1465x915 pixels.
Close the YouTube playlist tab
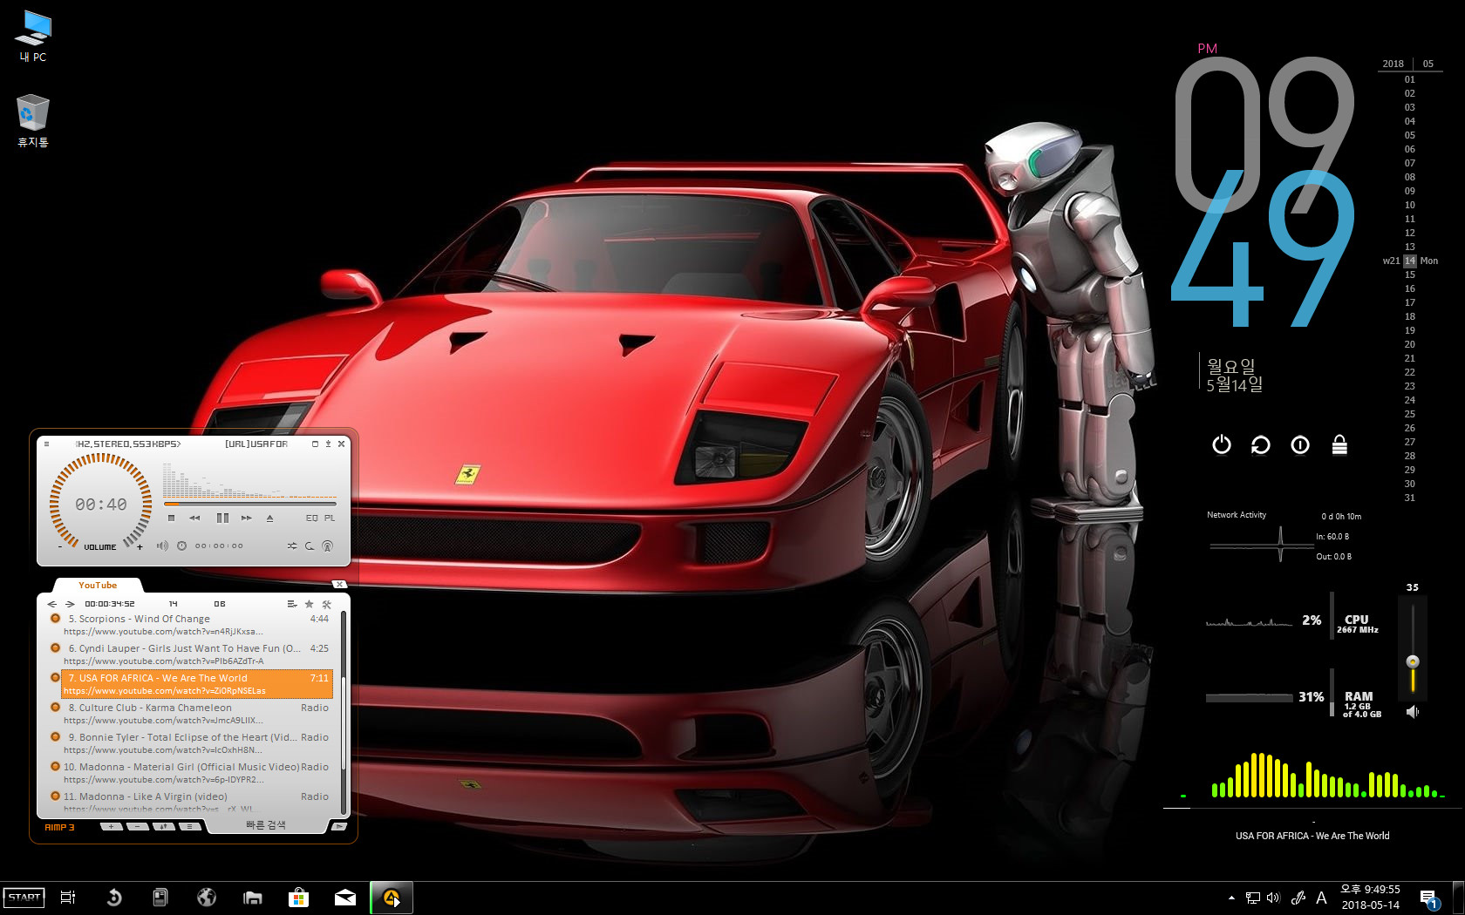(340, 585)
